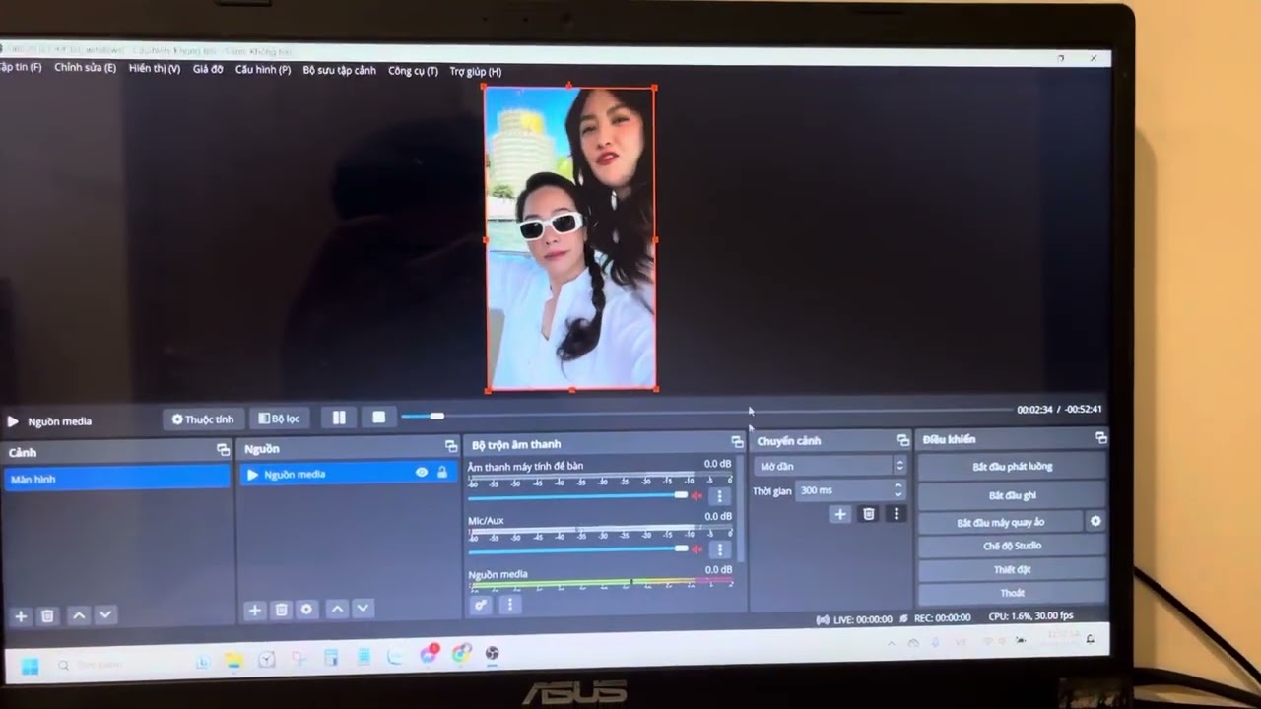Open Thuộc tính source properties
1261x709 pixels.
pyautogui.click(x=203, y=419)
